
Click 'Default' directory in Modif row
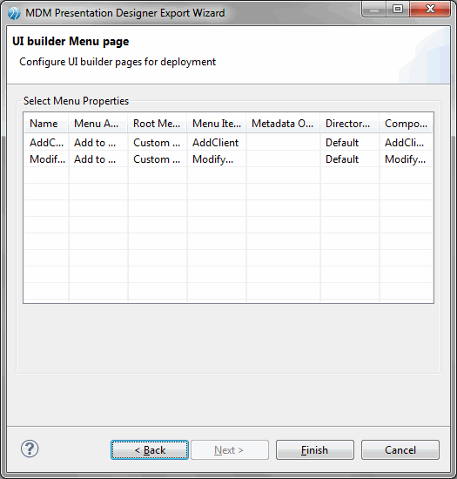(x=350, y=159)
